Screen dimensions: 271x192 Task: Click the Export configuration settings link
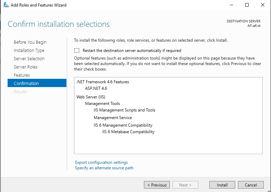click(101, 162)
